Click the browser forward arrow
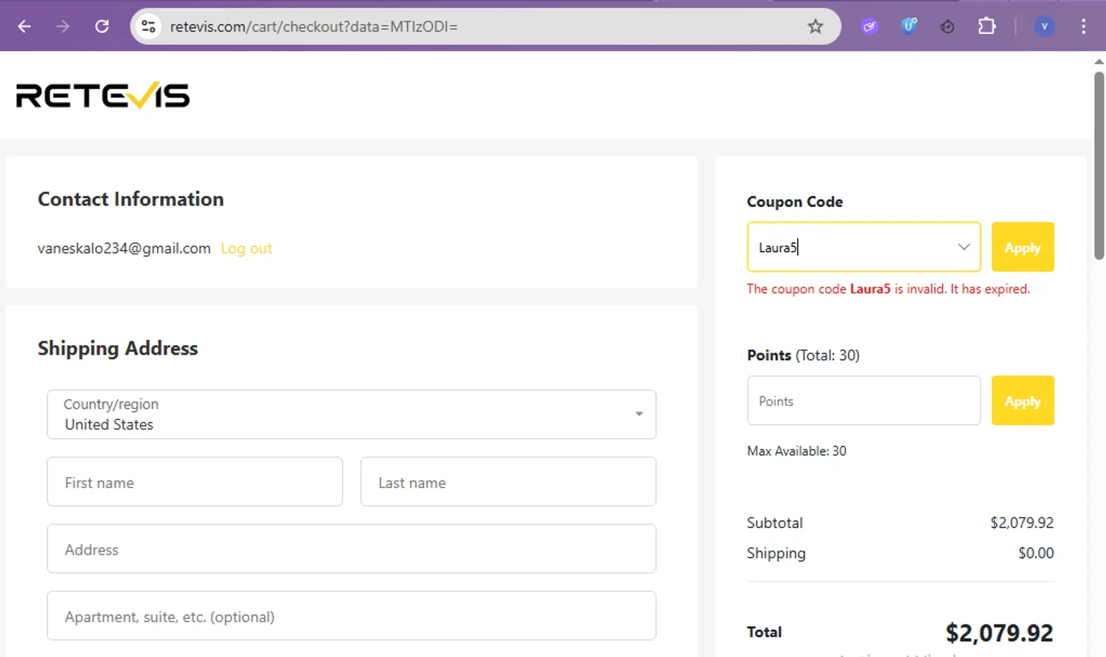This screenshot has height=657, width=1106. pos(63,27)
